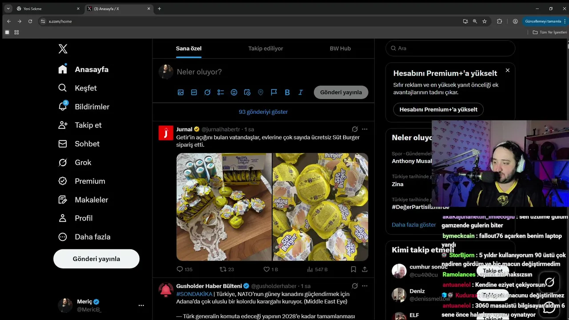
Task: Click Hesabını Premium+'a yükselt button
Action: [x=438, y=109]
